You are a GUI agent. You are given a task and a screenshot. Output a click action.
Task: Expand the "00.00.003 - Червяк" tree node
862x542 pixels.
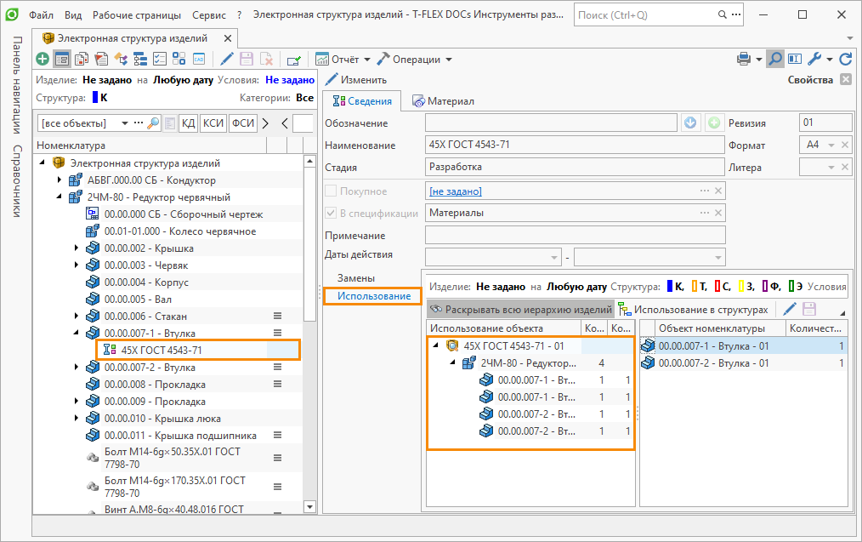tap(78, 265)
